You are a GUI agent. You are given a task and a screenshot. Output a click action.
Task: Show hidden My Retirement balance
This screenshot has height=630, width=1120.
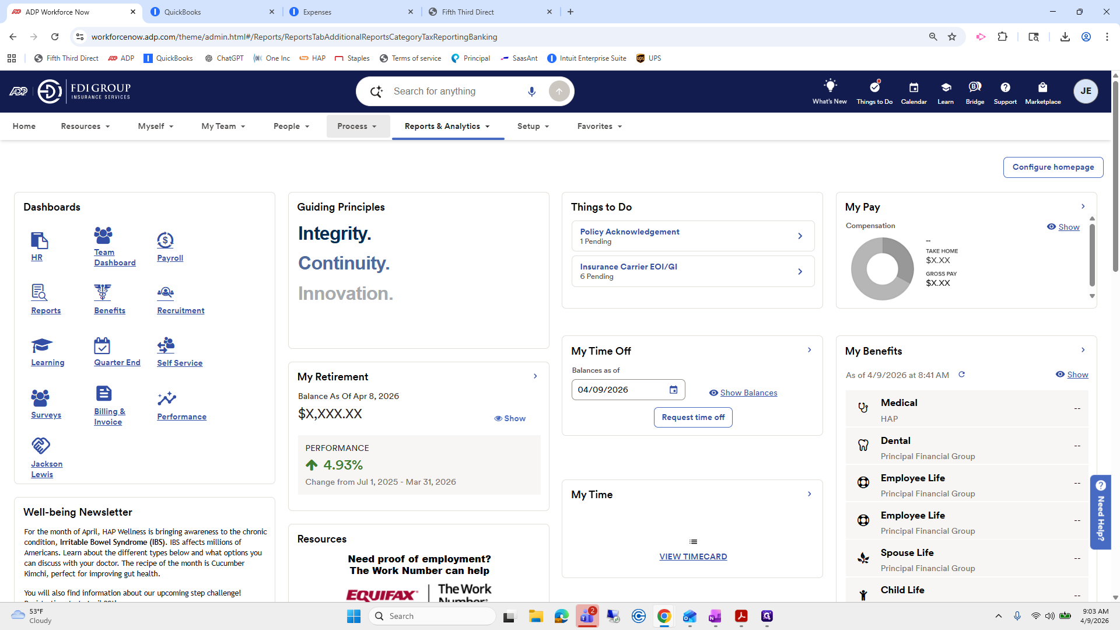(510, 418)
